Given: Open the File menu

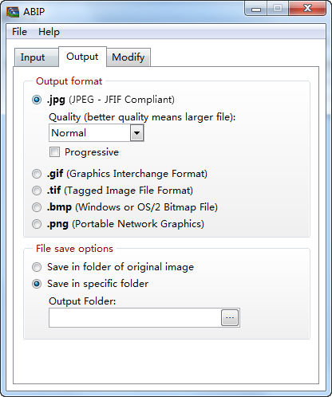Looking at the screenshot, I should coord(19,32).
